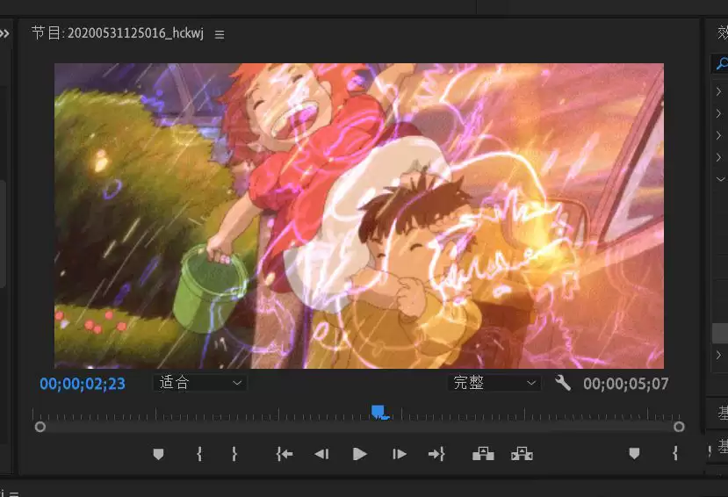Step forward one frame
Image resolution: width=728 pixels, height=497 pixels.
tap(400, 454)
